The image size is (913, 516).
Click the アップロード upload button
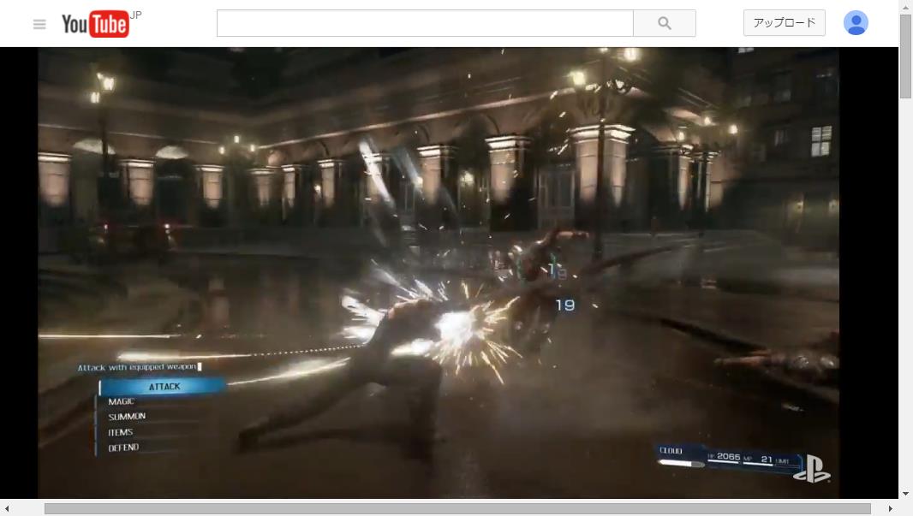click(784, 23)
